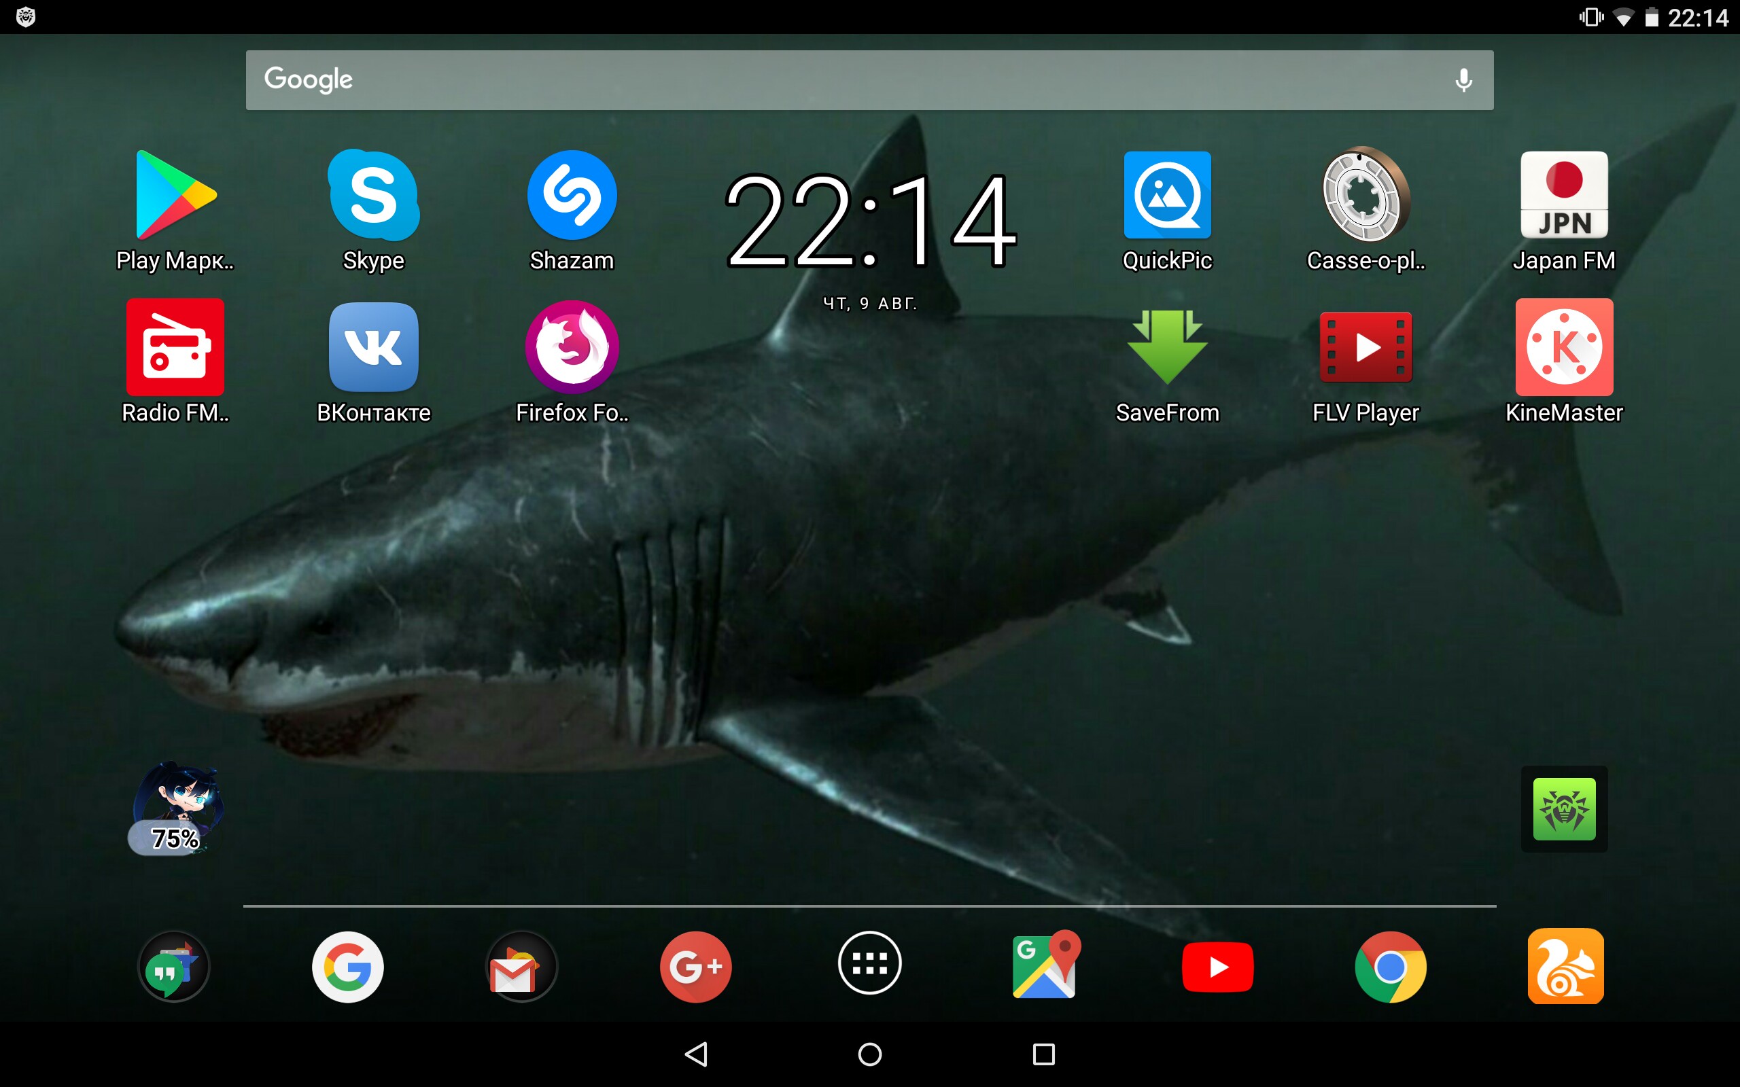Open the app drawer

[x=869, y=963]
